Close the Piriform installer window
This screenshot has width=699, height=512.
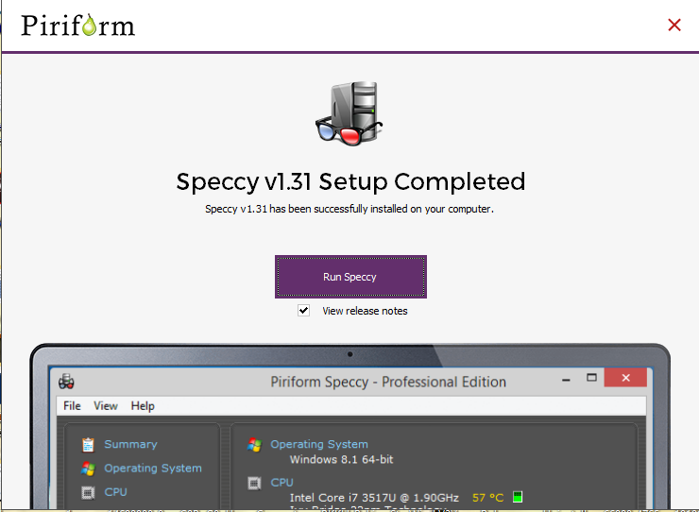click(x=674, y=25)
